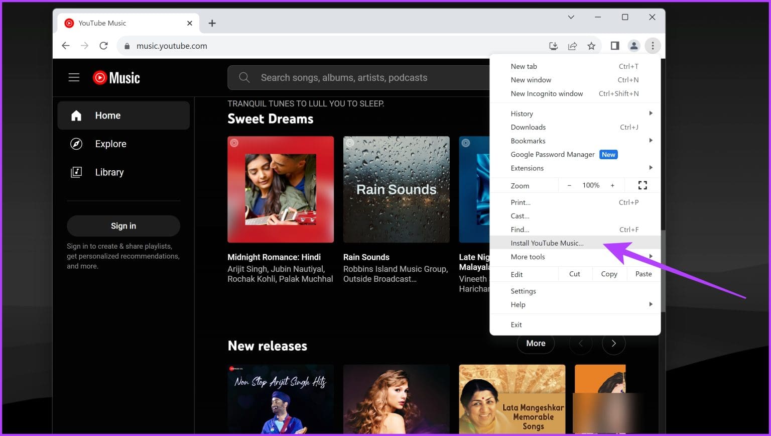Expand the History submenu
Viewport: 771px width, 436px height.
tap(522, 114)
